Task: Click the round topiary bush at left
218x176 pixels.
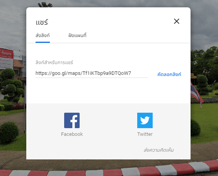Action: click(x=9, y=132)
